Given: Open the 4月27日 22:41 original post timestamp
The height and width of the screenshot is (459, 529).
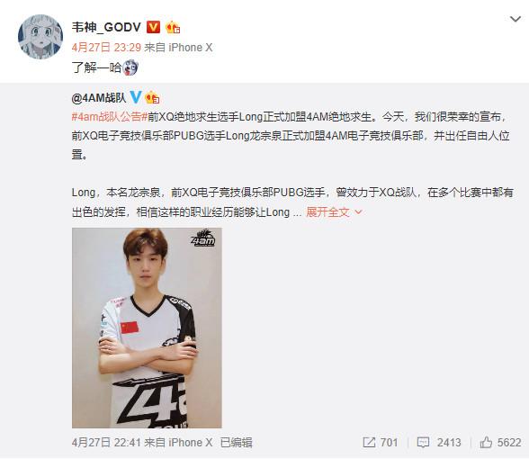Looking at the screenshot, I should click(x=106, y=443).
